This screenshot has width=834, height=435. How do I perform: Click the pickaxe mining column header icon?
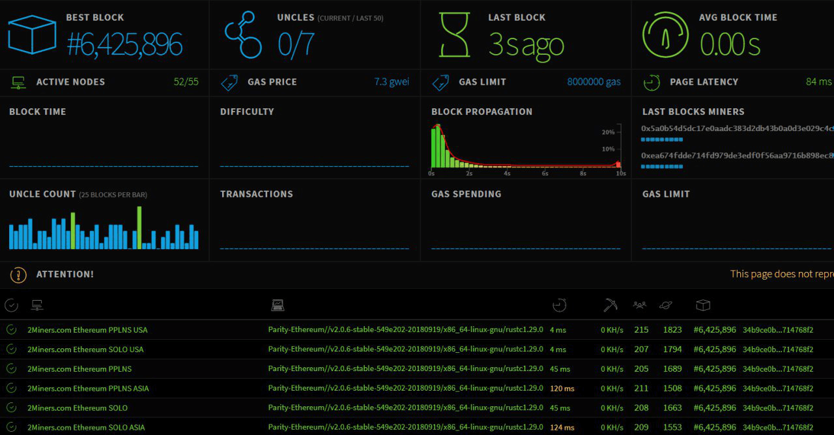click(x=610, y=305)
